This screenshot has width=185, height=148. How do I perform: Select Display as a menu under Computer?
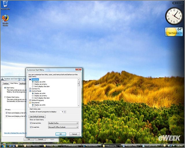pyautogui.click(x=33, y=84)
